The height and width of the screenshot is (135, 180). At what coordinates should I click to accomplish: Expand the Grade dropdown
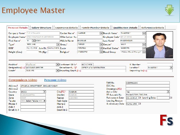click(57, 70)
